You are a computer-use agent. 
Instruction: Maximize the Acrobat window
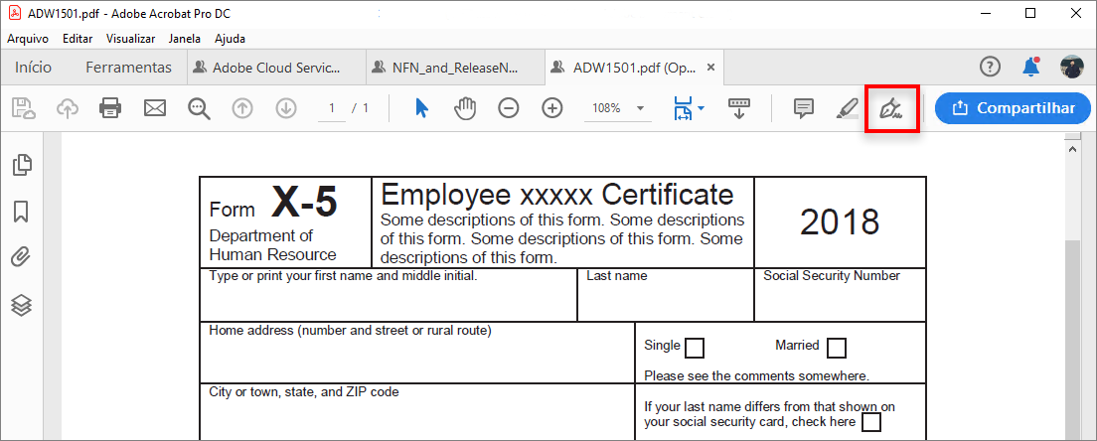1029,13
